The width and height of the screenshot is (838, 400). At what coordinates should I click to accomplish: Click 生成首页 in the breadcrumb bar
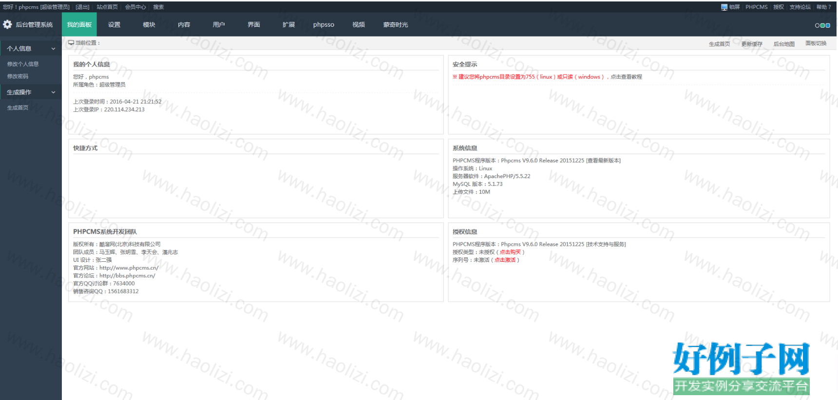coord(719,44)
